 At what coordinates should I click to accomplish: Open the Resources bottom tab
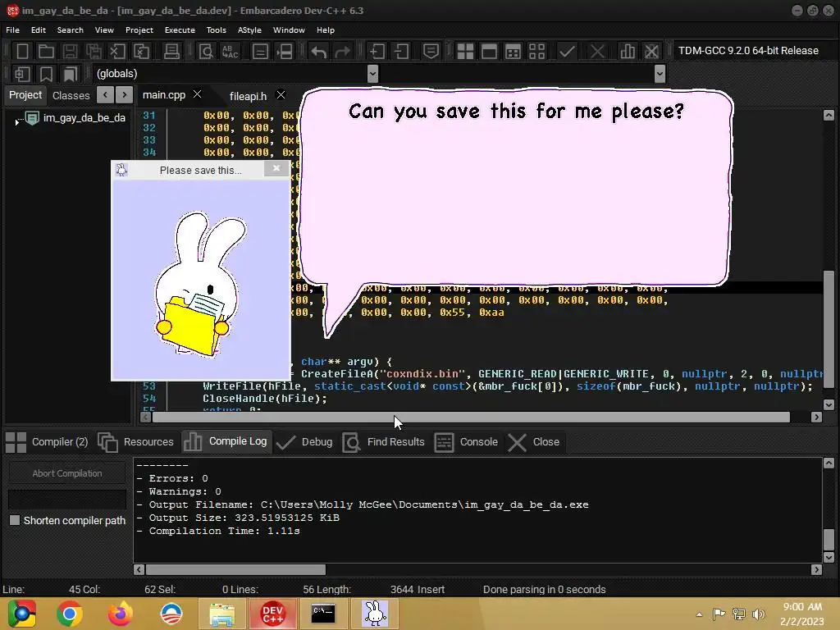135,442
